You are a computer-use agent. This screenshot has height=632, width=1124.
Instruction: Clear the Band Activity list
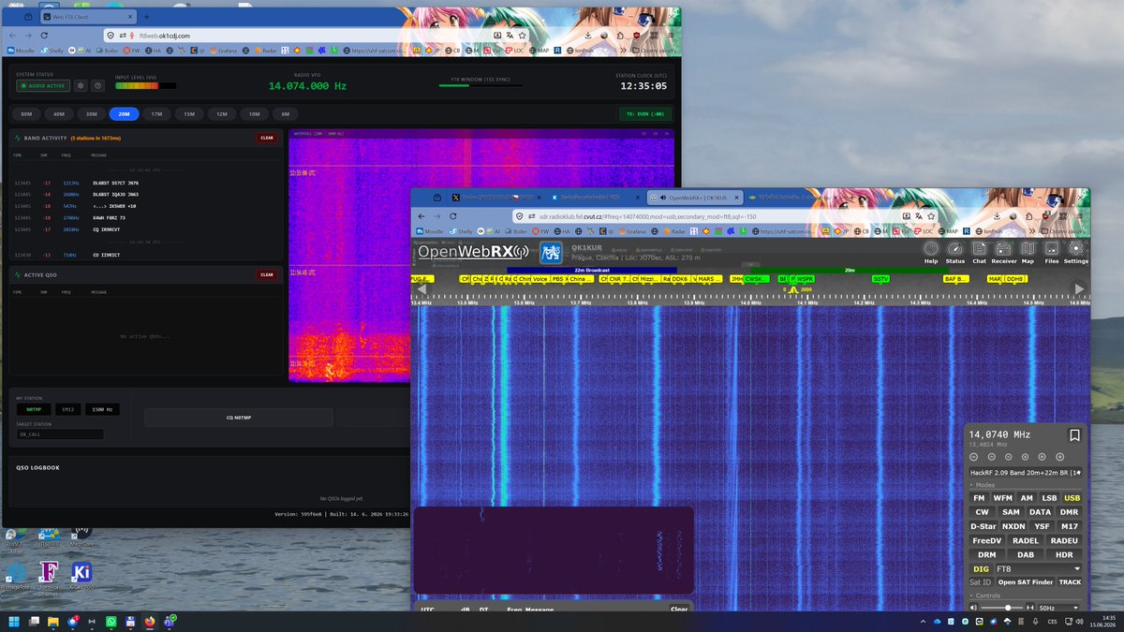pos(267,138)
